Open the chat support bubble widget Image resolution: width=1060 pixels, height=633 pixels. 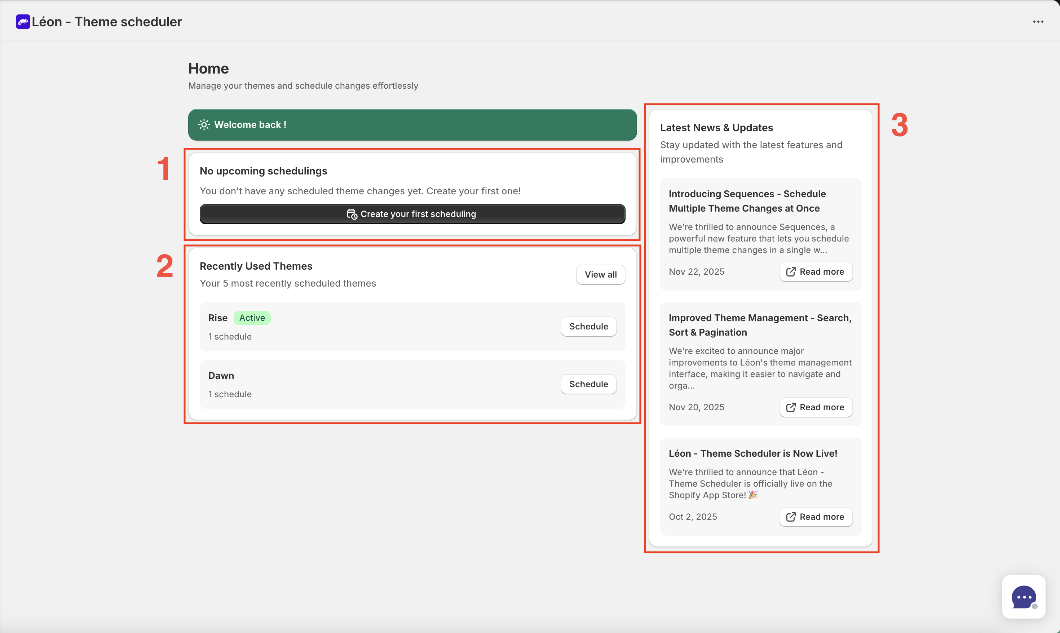click(1023, 597)
